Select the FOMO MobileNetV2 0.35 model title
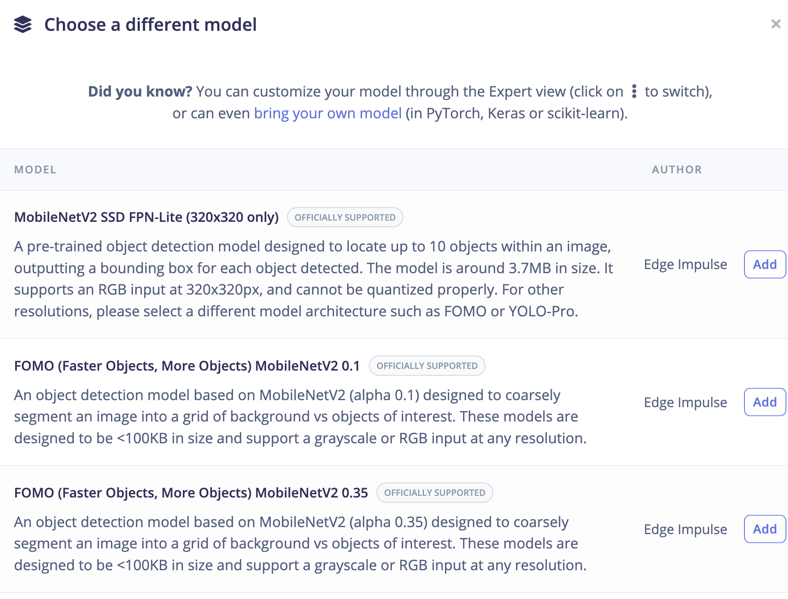 point(191,493)
